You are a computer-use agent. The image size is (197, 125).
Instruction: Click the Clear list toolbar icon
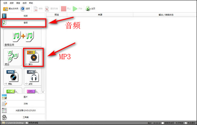[47, 9]
